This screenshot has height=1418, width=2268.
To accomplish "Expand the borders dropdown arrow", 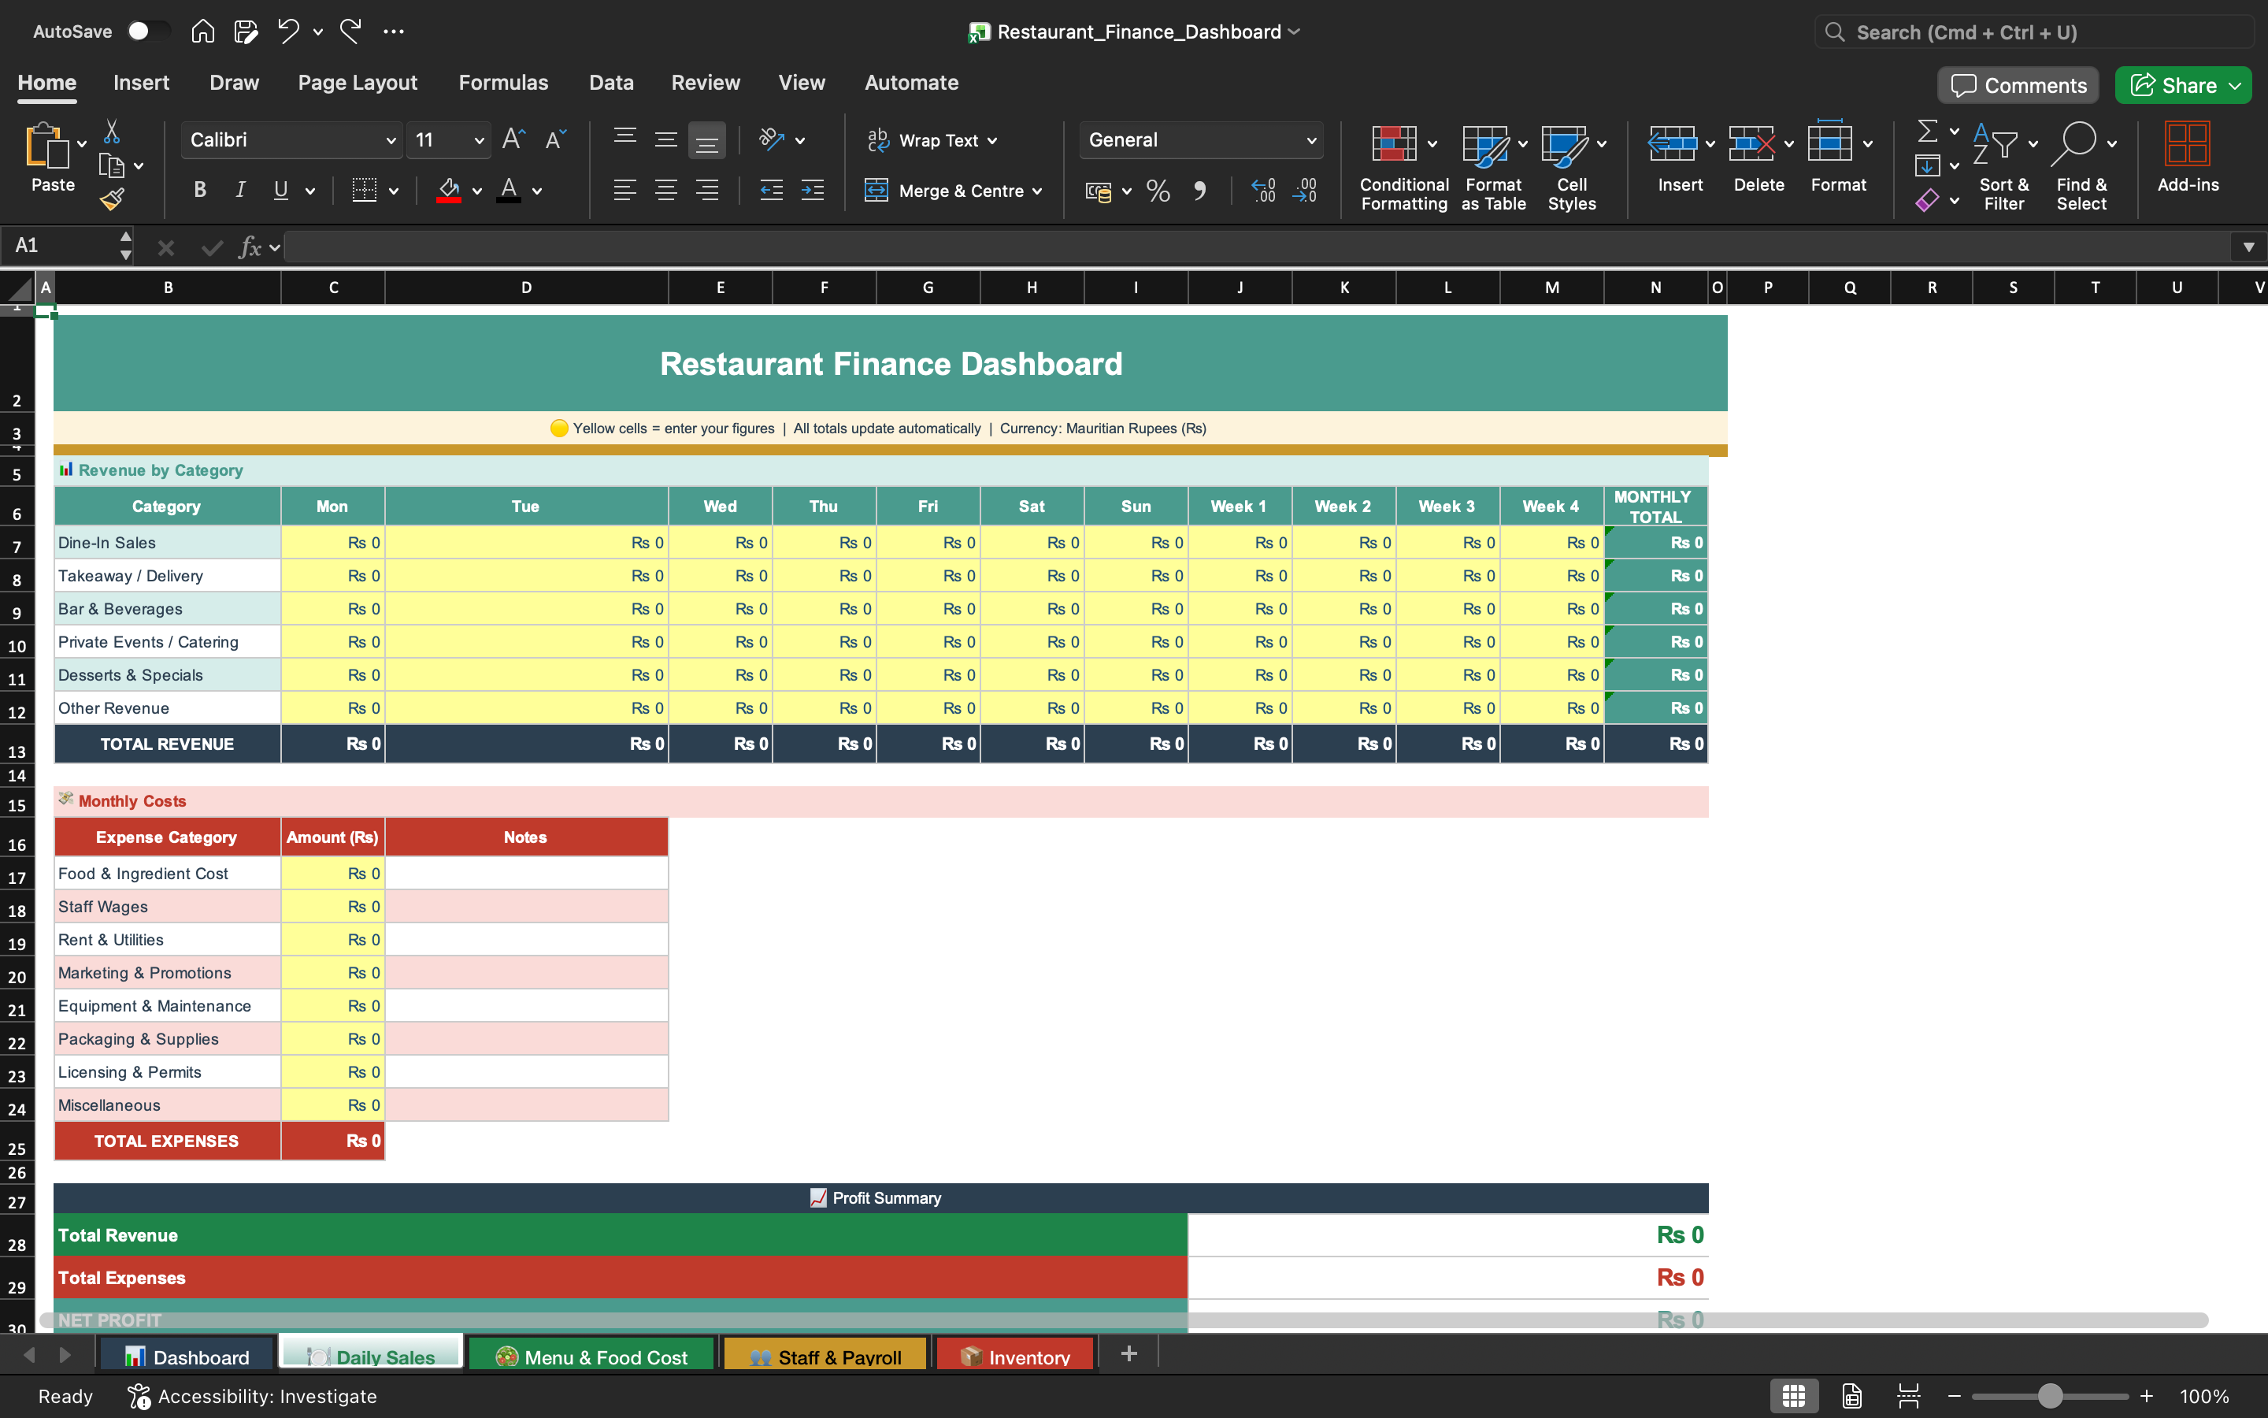I will (x=394, y=191).
